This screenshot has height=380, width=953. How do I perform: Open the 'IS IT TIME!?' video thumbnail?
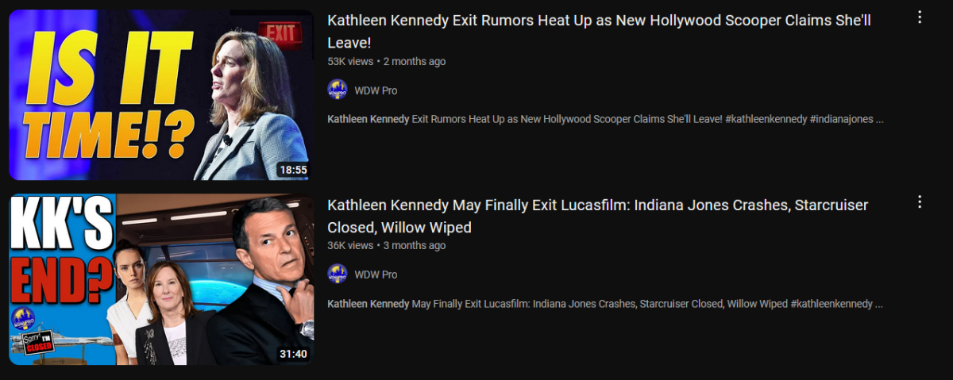pos(161,95)
